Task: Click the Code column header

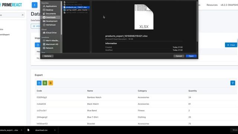Action: coord(39,91)
